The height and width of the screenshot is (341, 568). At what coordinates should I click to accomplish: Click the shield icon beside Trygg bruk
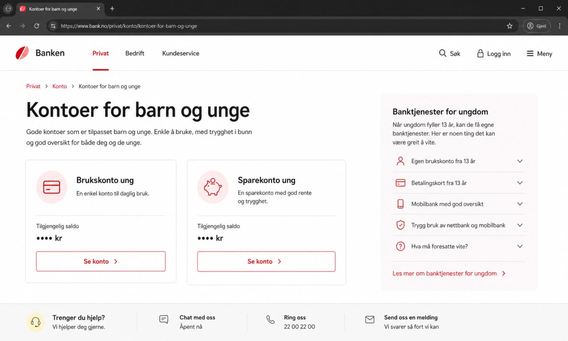[x=400, y=225]
